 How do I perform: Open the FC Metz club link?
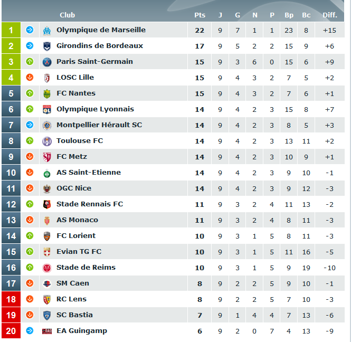coord(72,156)
